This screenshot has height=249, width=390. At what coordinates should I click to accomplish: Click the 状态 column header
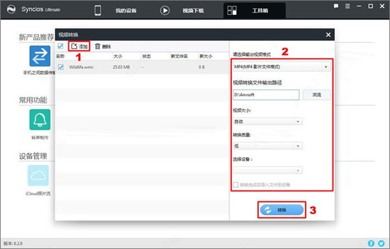tap(146, 56)
